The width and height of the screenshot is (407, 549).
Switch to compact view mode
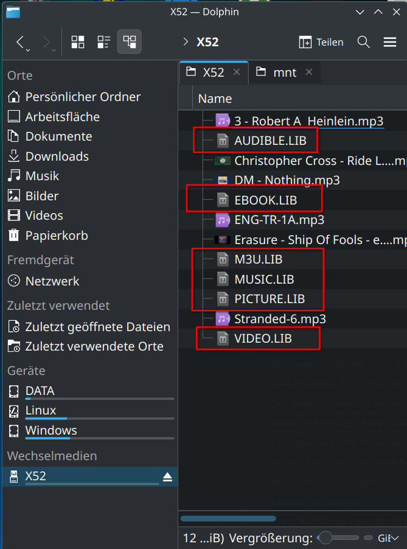tap(103, 42)
